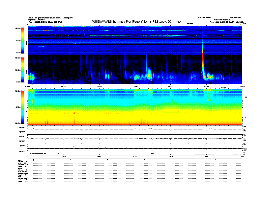The width and height of the screenshot is (261, 201).
Task: Click 12:00 label below the line plots
Action: [135, 156]
